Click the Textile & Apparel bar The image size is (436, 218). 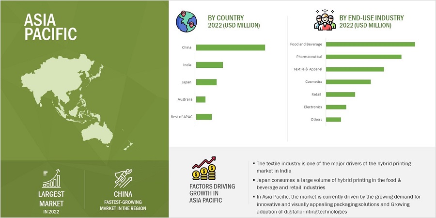(355, 69)
